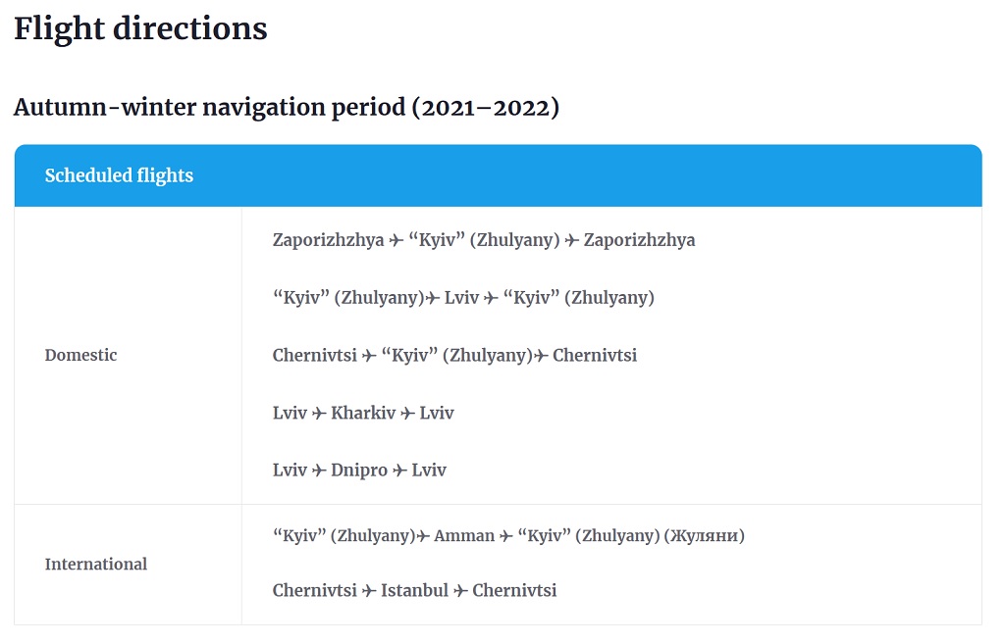Screen dimensions: 1005x644
Task: Click the Chernivtsi Istanbul Chernivtsi route
Action: [x=415, y=591]
